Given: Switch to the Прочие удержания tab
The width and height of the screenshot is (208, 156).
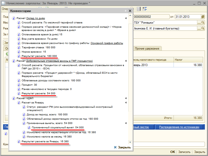Looking at the screenshot, I should point(147,49).
